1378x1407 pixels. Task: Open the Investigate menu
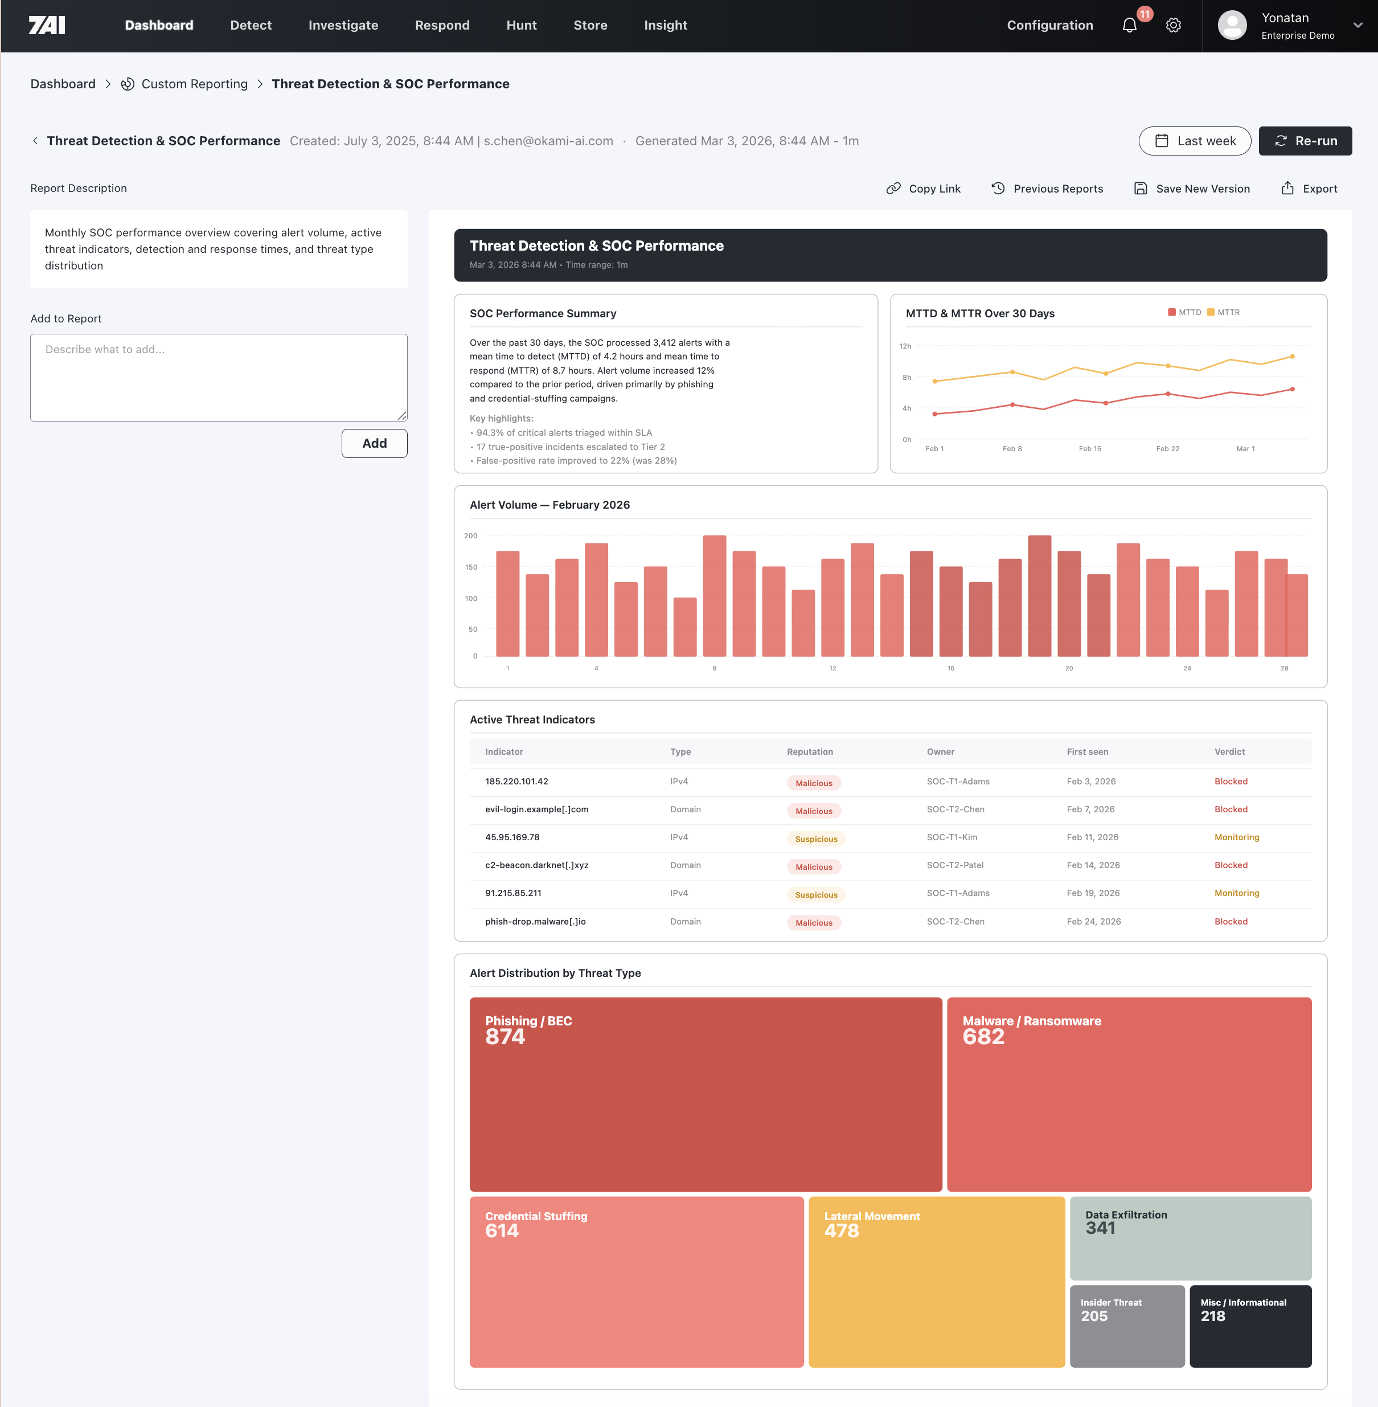click(x=343, y=25)
